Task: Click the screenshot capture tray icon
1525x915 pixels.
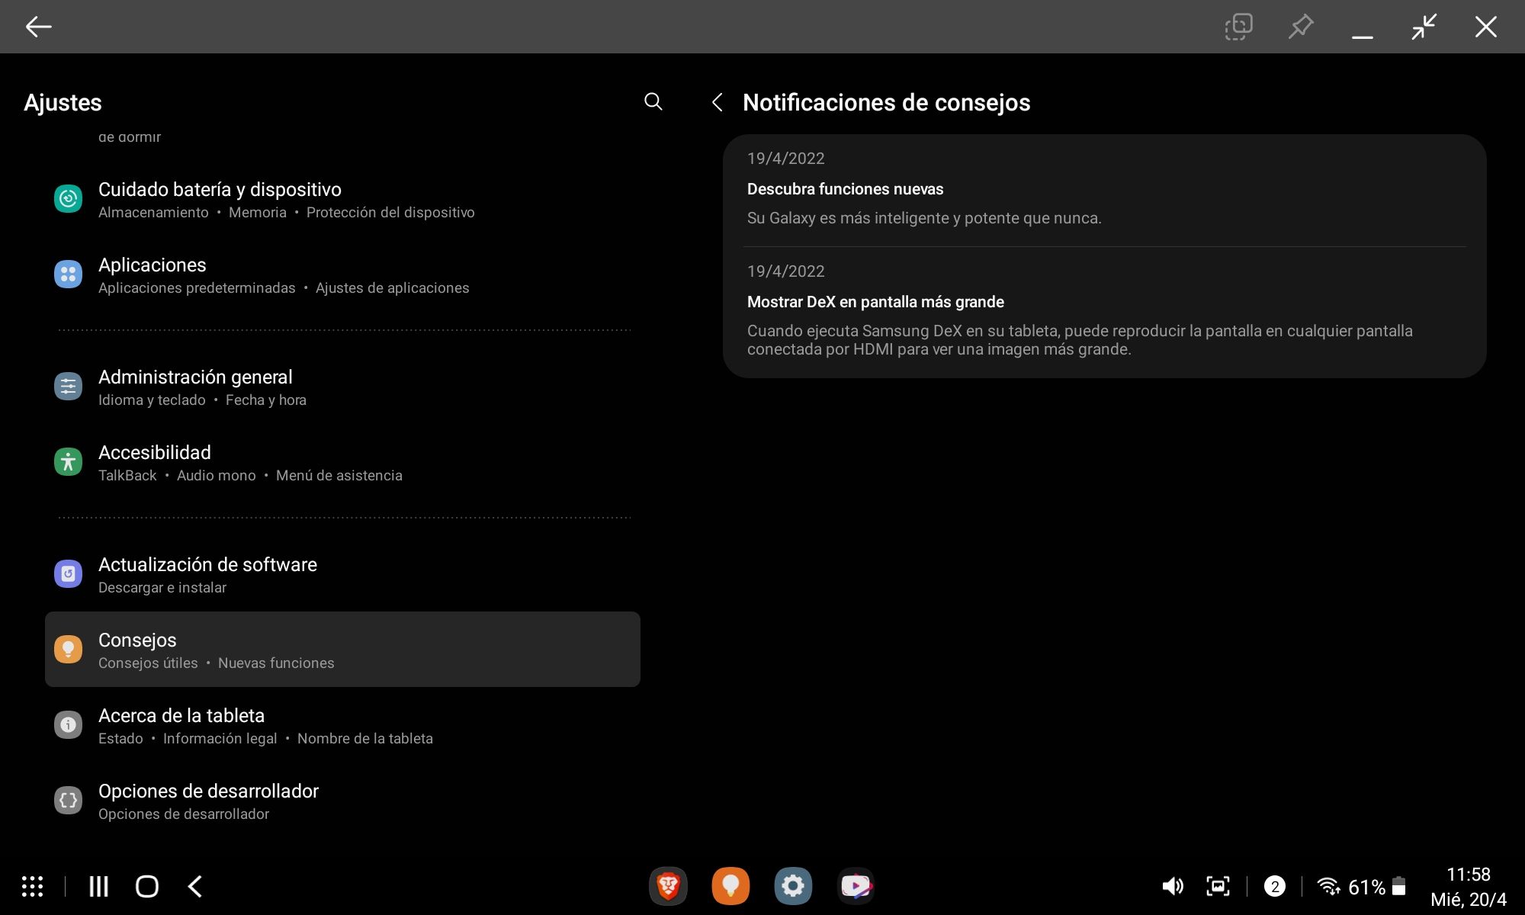Action: coord(1218,886)
